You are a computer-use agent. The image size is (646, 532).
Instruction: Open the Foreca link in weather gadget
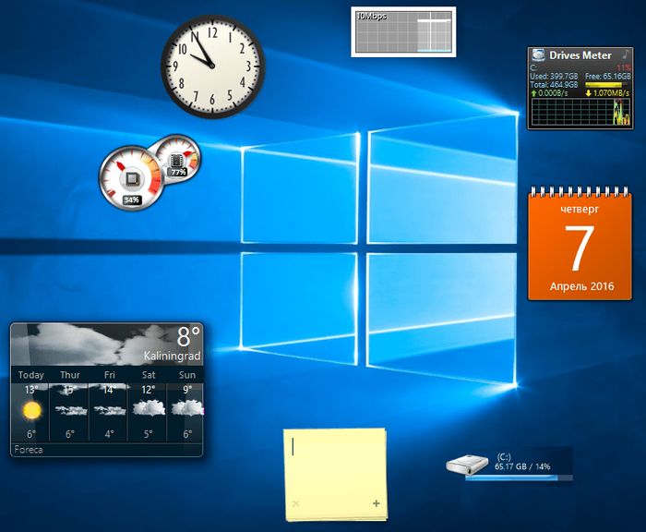pos(28,450)
